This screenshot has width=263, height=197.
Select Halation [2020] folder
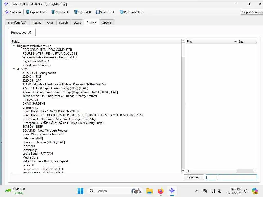pyautogui.click(x=33, y=138)
